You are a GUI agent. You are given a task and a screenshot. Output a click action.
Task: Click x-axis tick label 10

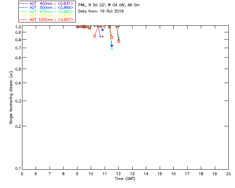[91, 174]
